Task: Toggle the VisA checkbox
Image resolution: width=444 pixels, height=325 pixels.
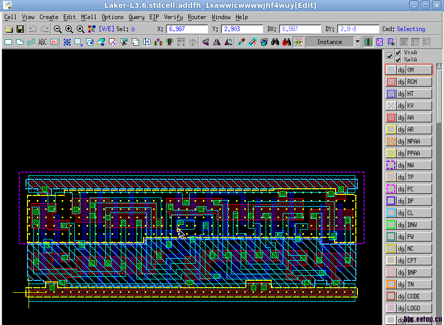Action: [x=398, y=53]
